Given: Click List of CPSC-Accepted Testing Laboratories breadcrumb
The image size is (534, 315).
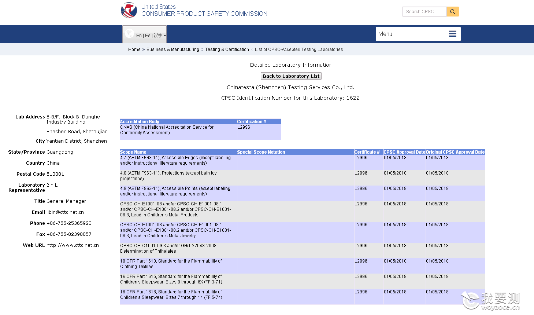Looking at the screenshot, I should point(299,50).
